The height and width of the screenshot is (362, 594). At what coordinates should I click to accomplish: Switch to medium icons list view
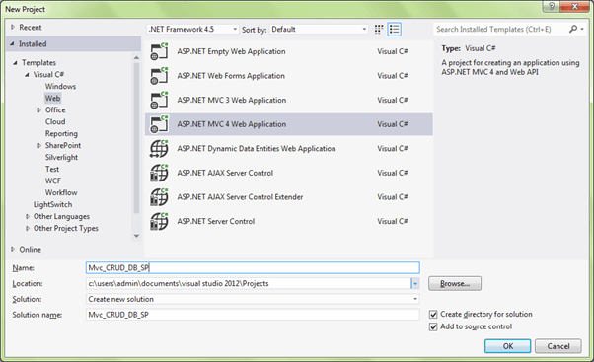(395, 30)
